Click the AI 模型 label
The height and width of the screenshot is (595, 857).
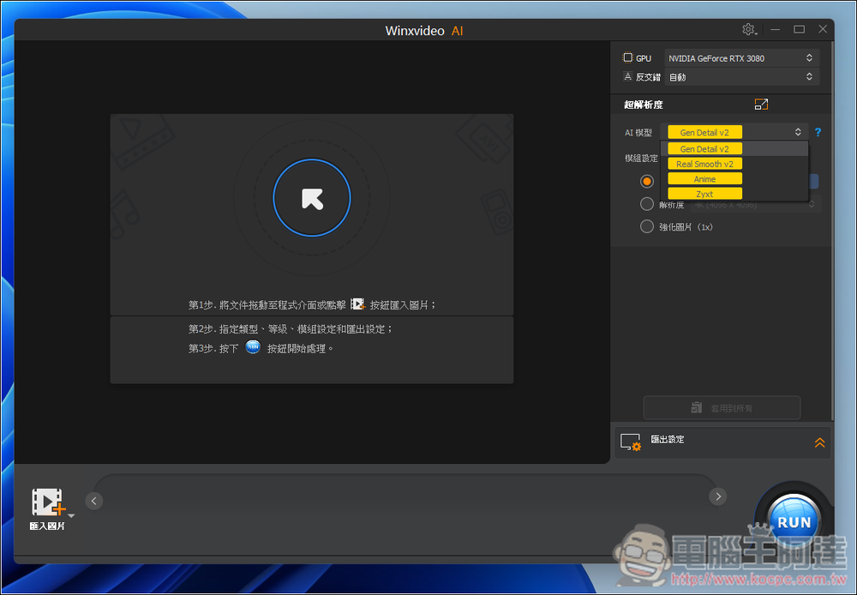638,132
